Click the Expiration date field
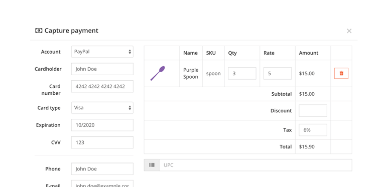Viewport: 388px width, 187px height. pyautogui.click(x=102, y=125)
